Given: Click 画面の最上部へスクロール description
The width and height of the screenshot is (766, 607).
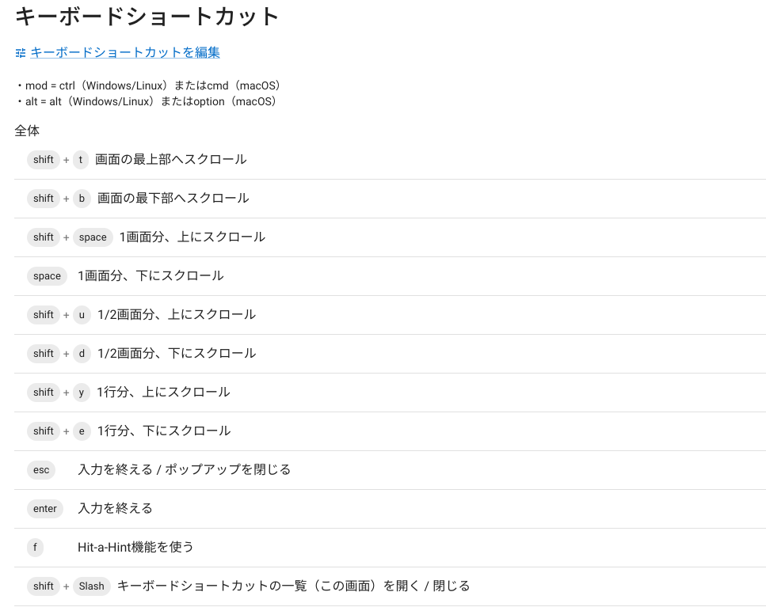Looking at the screenshot, I should pyautogui.click(x=170, y=160).
